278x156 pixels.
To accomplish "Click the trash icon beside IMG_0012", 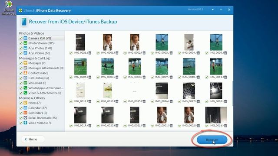I will [x=90, y=101].
